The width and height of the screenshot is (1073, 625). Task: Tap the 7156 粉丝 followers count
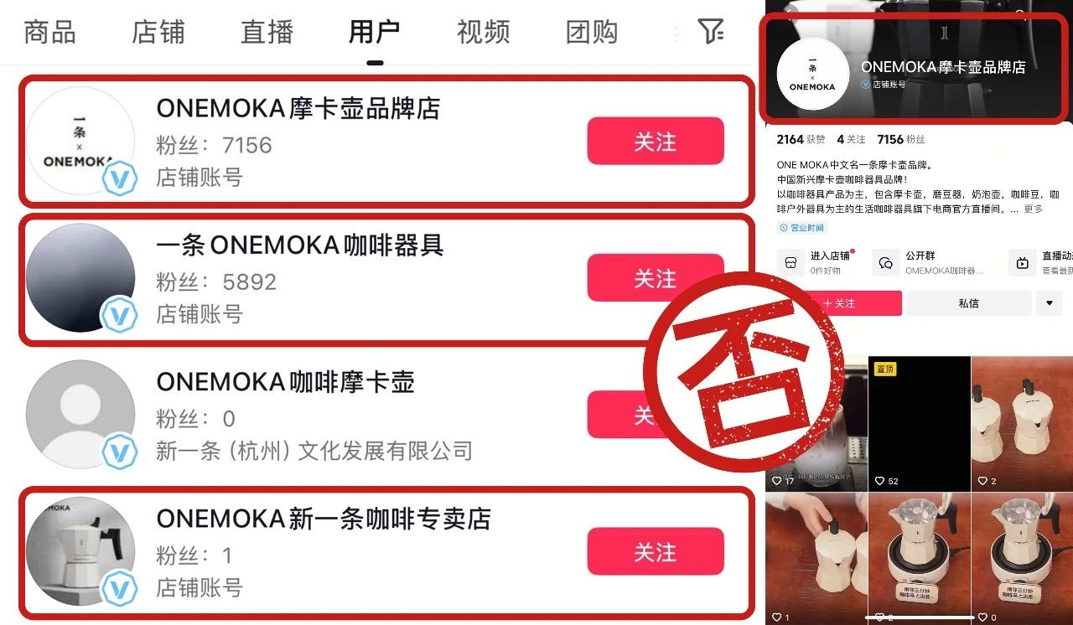coord(901,139)
